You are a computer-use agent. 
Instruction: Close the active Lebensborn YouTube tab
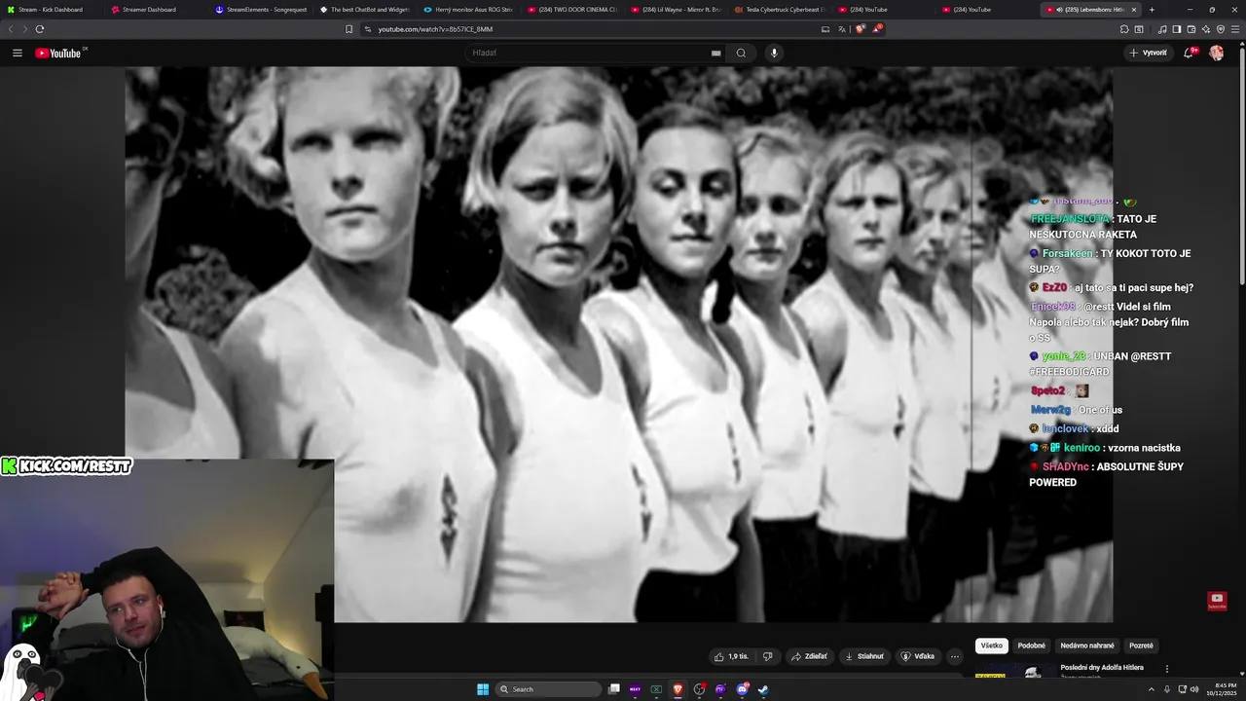tap(1134, 10)
